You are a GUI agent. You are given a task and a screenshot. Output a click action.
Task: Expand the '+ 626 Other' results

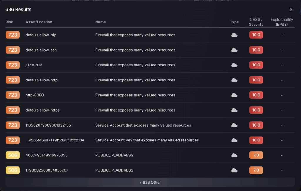(x=150, y=182)
